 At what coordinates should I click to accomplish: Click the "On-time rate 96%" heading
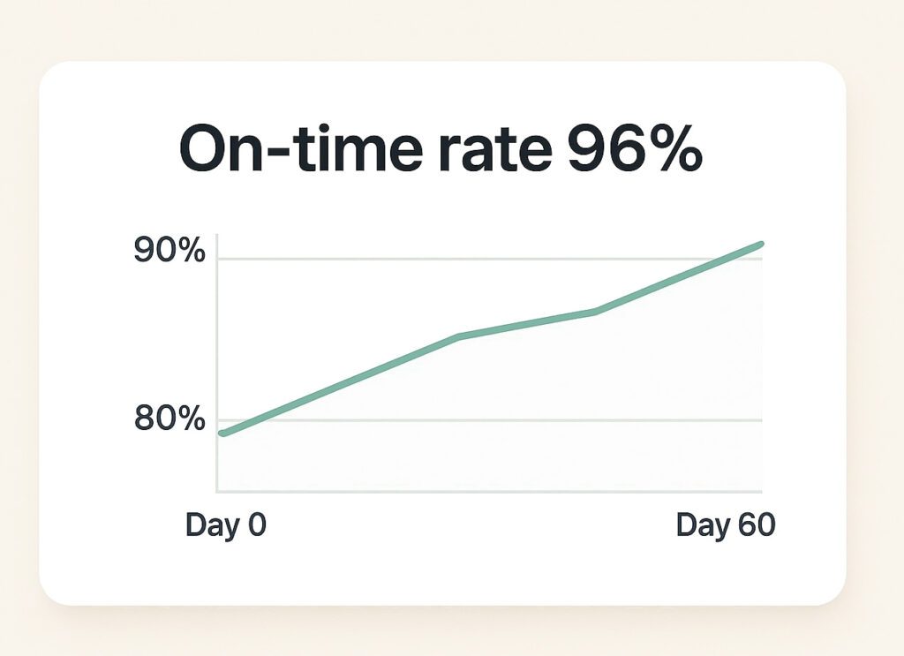[x=441, y=151]
